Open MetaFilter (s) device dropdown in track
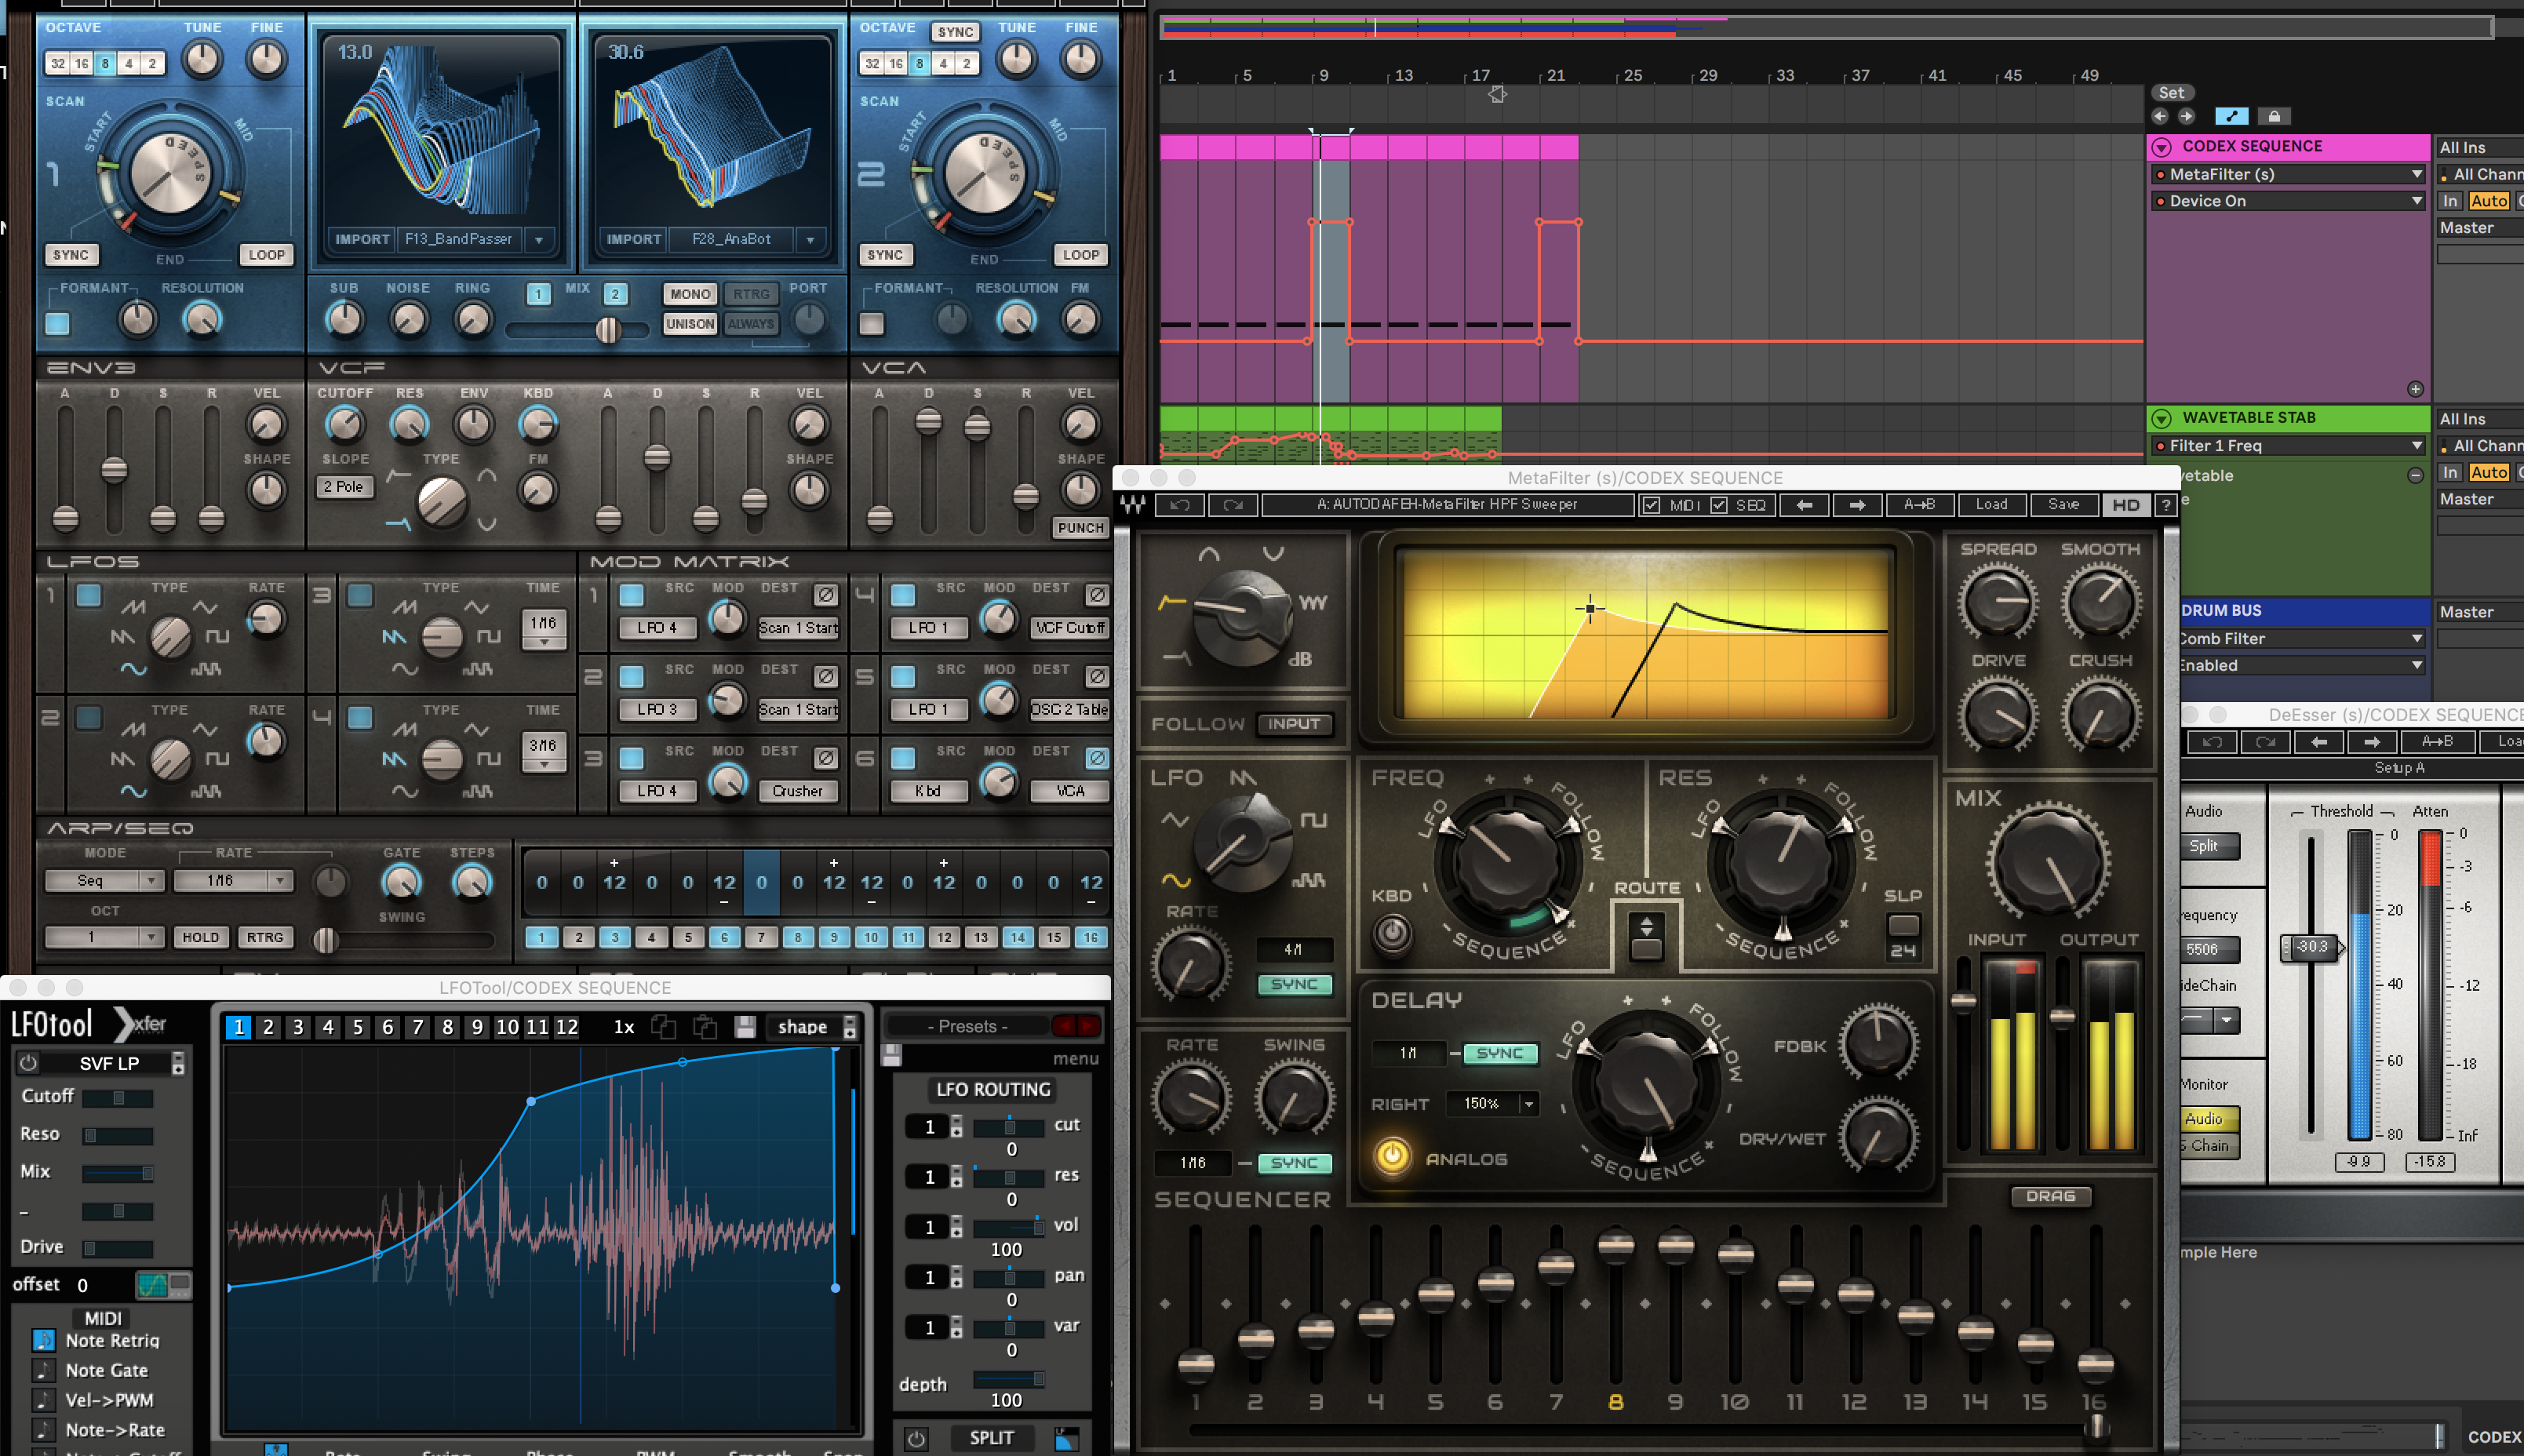This screenshot has width=2524, height=1456. click(x=2290, y=174)
